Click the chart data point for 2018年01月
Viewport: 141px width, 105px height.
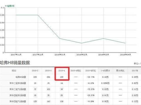[x=60, y=38]
